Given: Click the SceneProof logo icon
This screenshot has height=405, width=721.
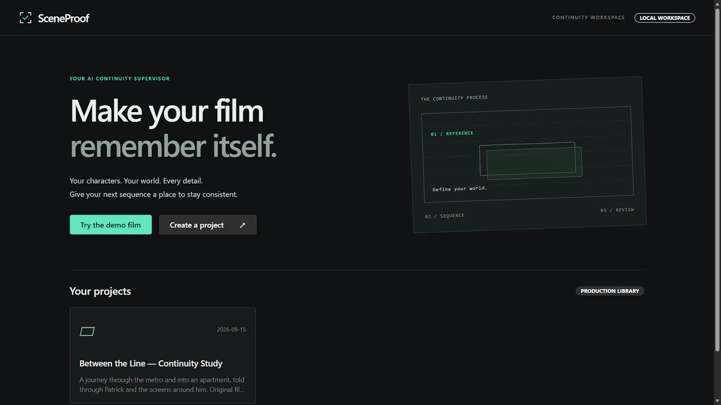Looking at the screenshot, I should pos(26,18).
